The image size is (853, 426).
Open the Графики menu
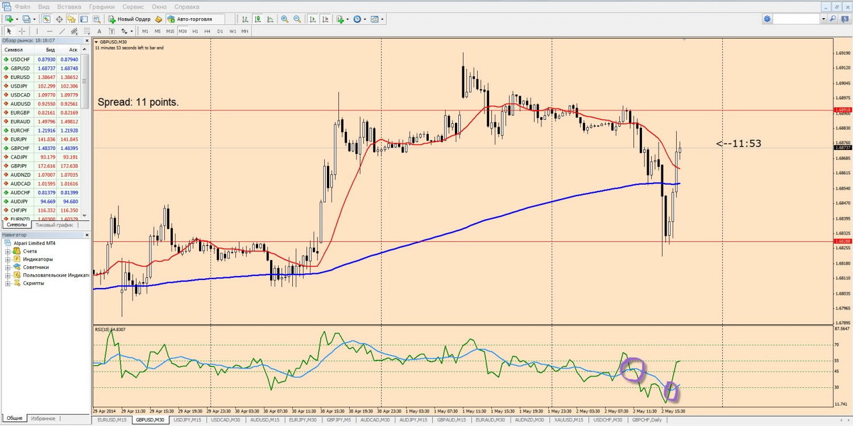pos(102,7)
